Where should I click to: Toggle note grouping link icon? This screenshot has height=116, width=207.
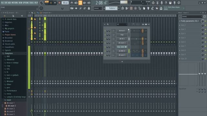pyautogui.click(x=84, y=8)
